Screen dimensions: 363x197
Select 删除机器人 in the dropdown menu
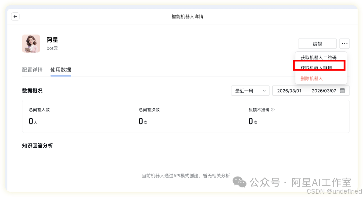point(312,79)
